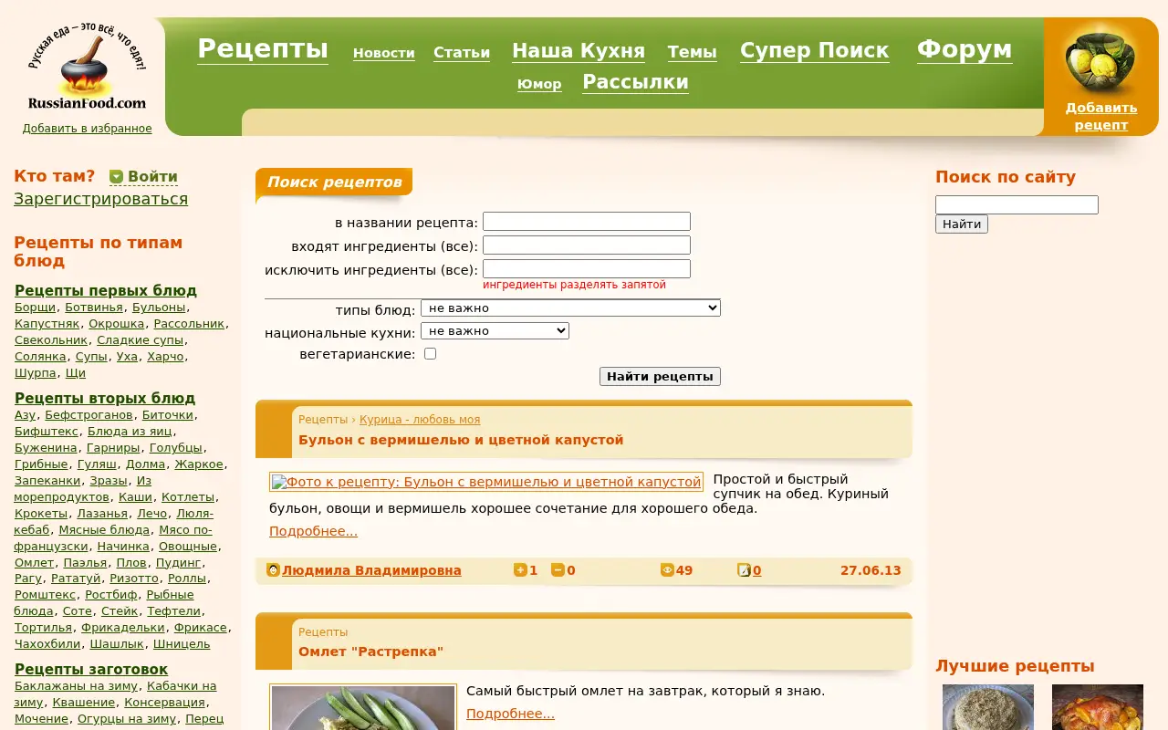Click the first Лучшие рецепты thumbnail

point(988,707)
